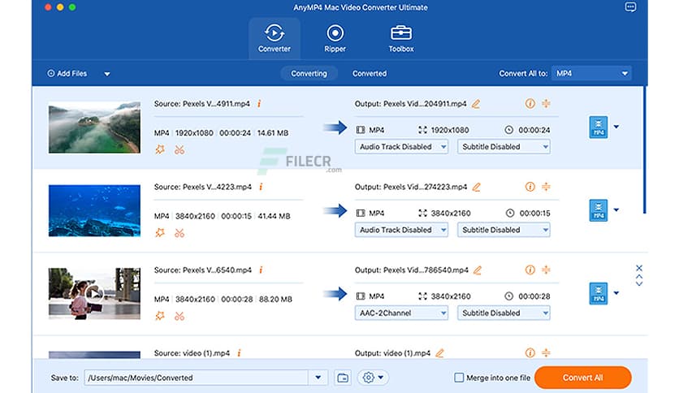Open Subtitle Disabled dropdown for third video

pyautogui.click(x=504, y=313)
